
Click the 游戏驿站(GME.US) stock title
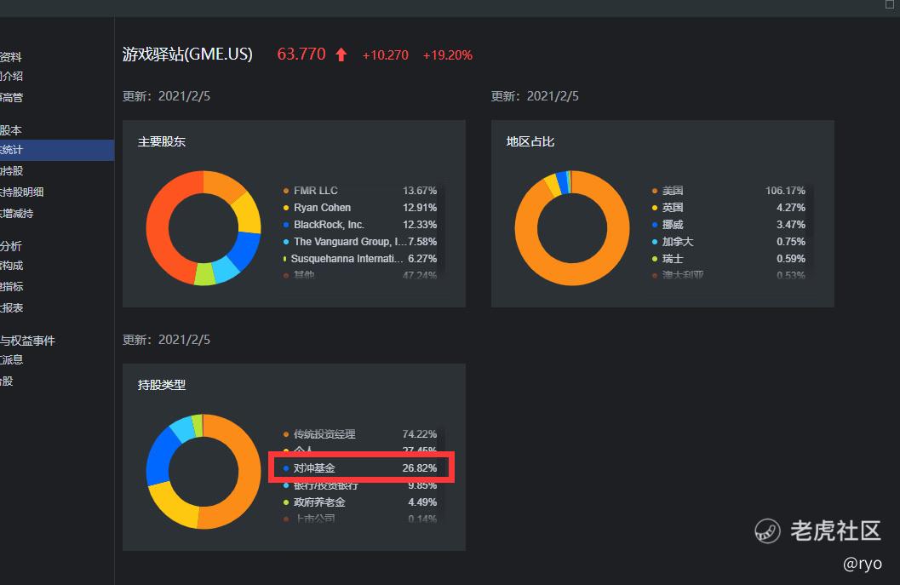[x=187, y=54]
